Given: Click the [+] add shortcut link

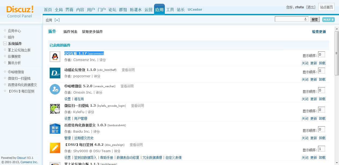Looking at the screenshot, I should click(x=57, y=20).
